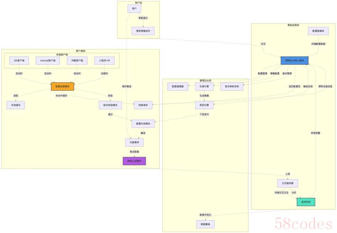Click the 启动时 label under 鸿蒙客户端

[x=77, y=74]
